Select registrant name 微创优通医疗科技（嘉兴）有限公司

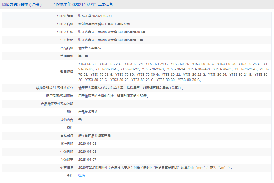104,24
